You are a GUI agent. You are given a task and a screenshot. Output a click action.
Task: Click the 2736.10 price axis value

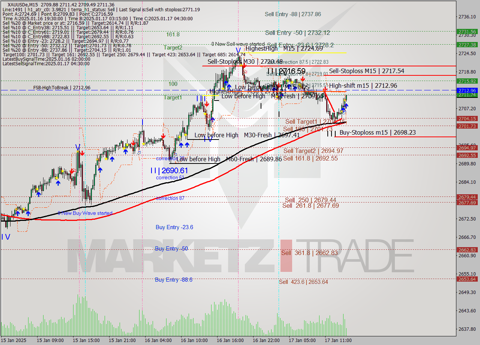tap(467, 16)
